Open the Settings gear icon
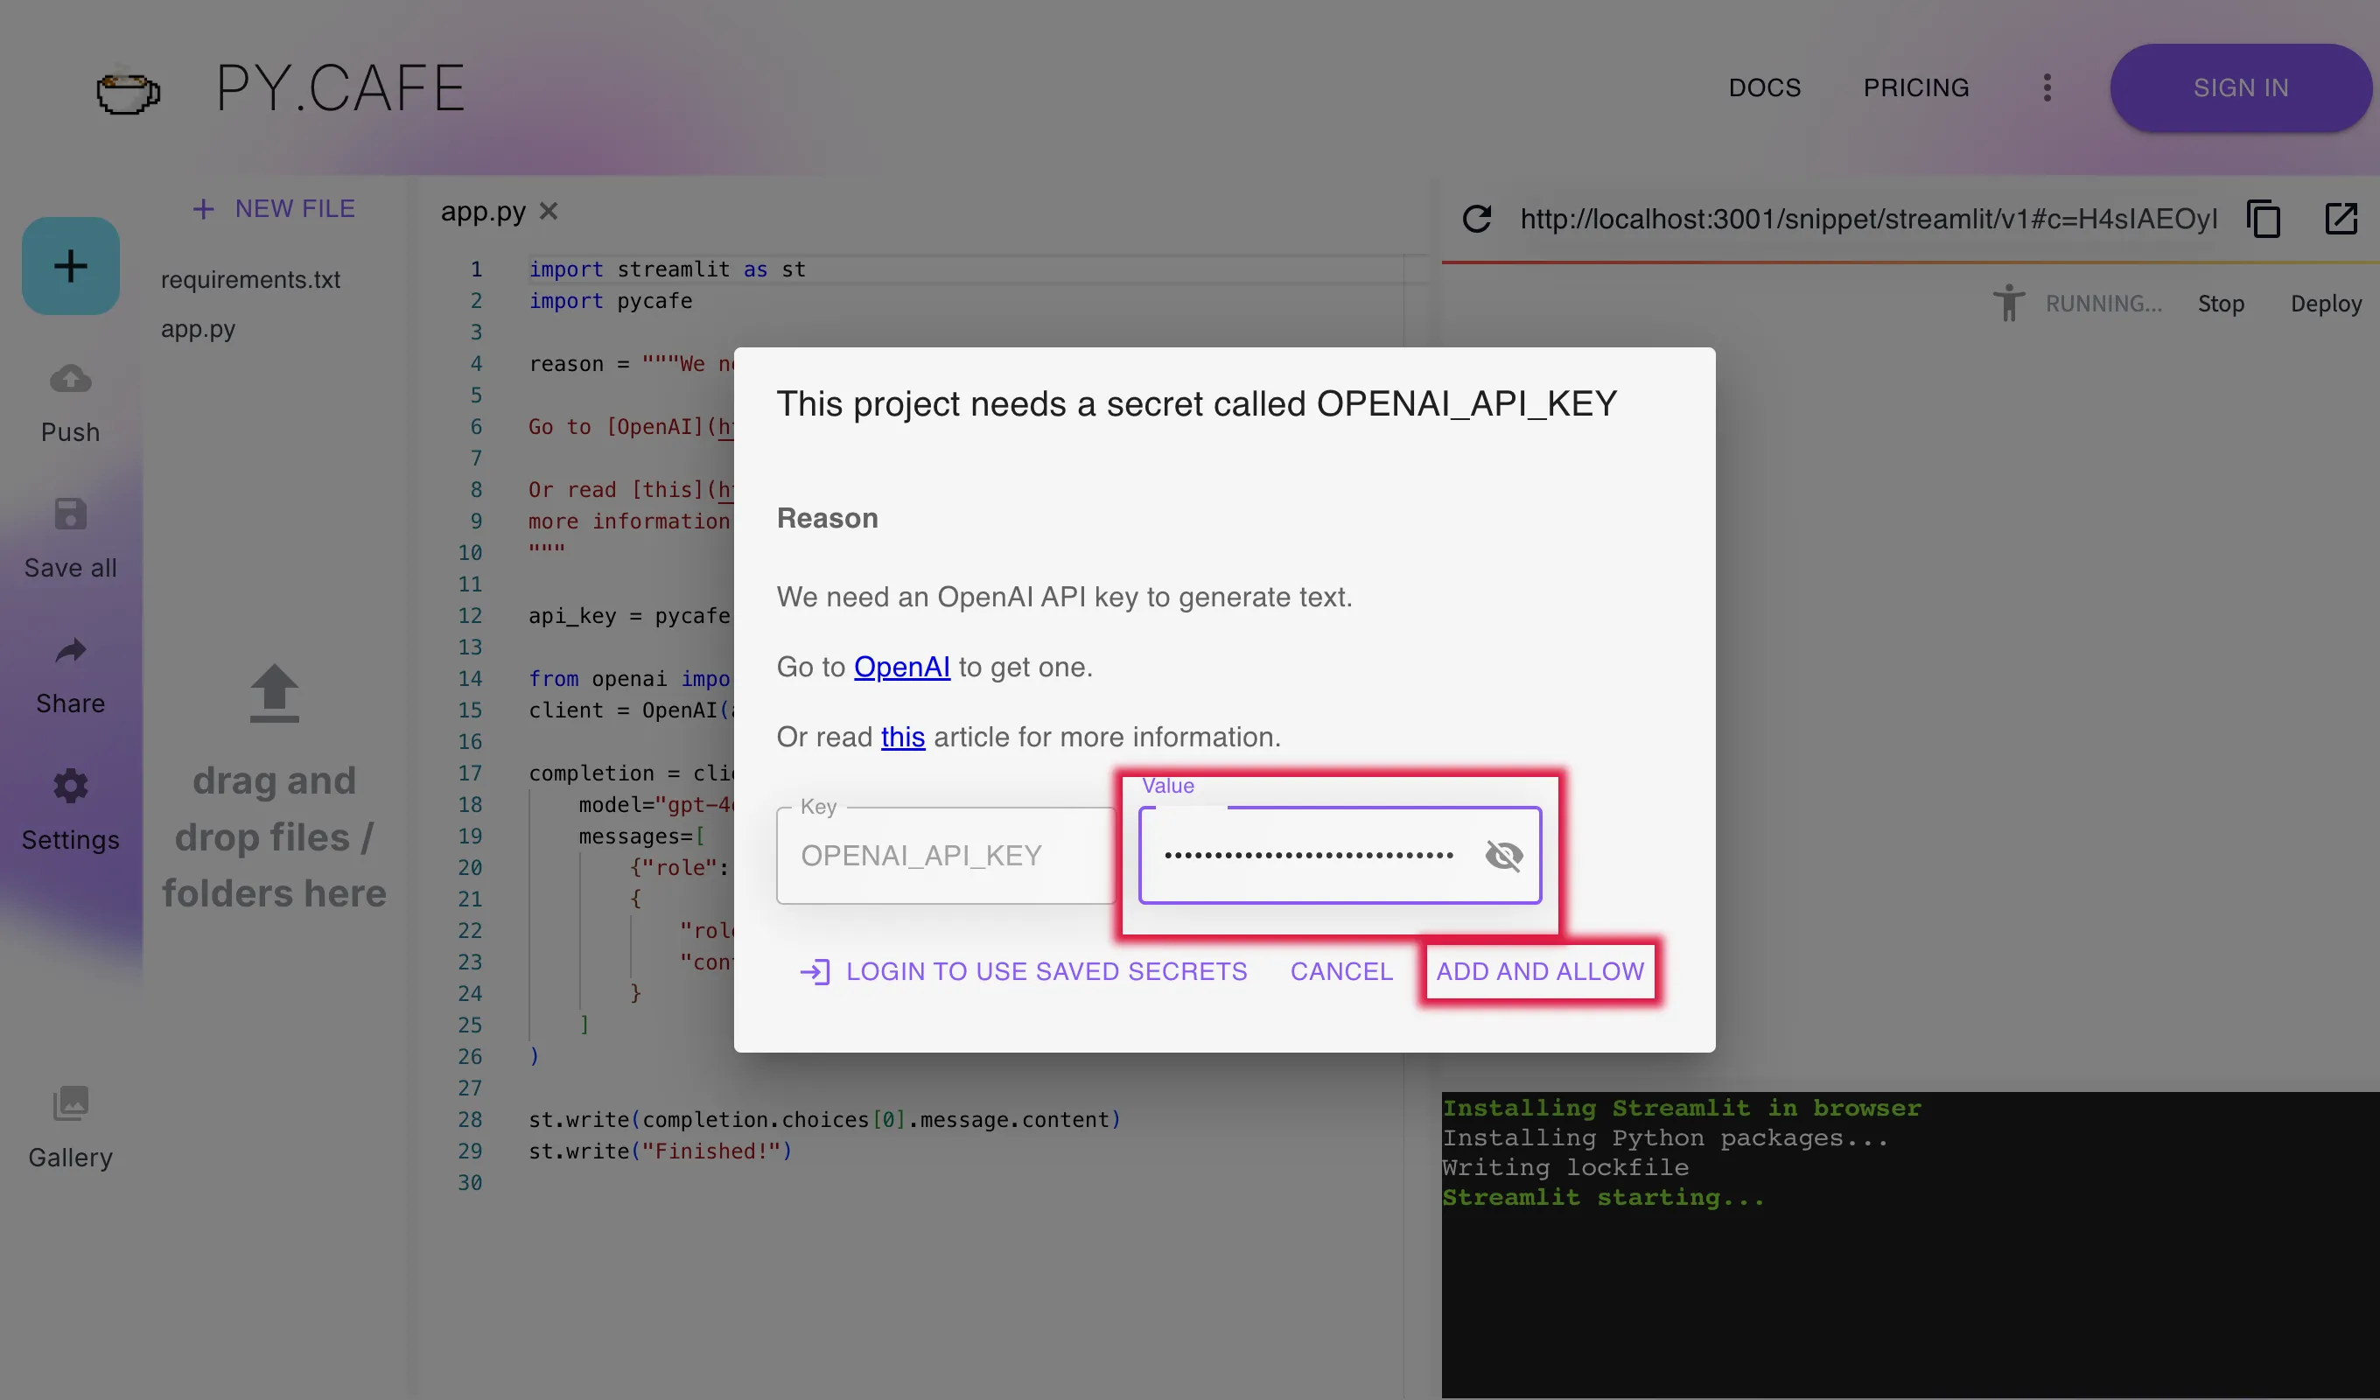 point(71,786)
